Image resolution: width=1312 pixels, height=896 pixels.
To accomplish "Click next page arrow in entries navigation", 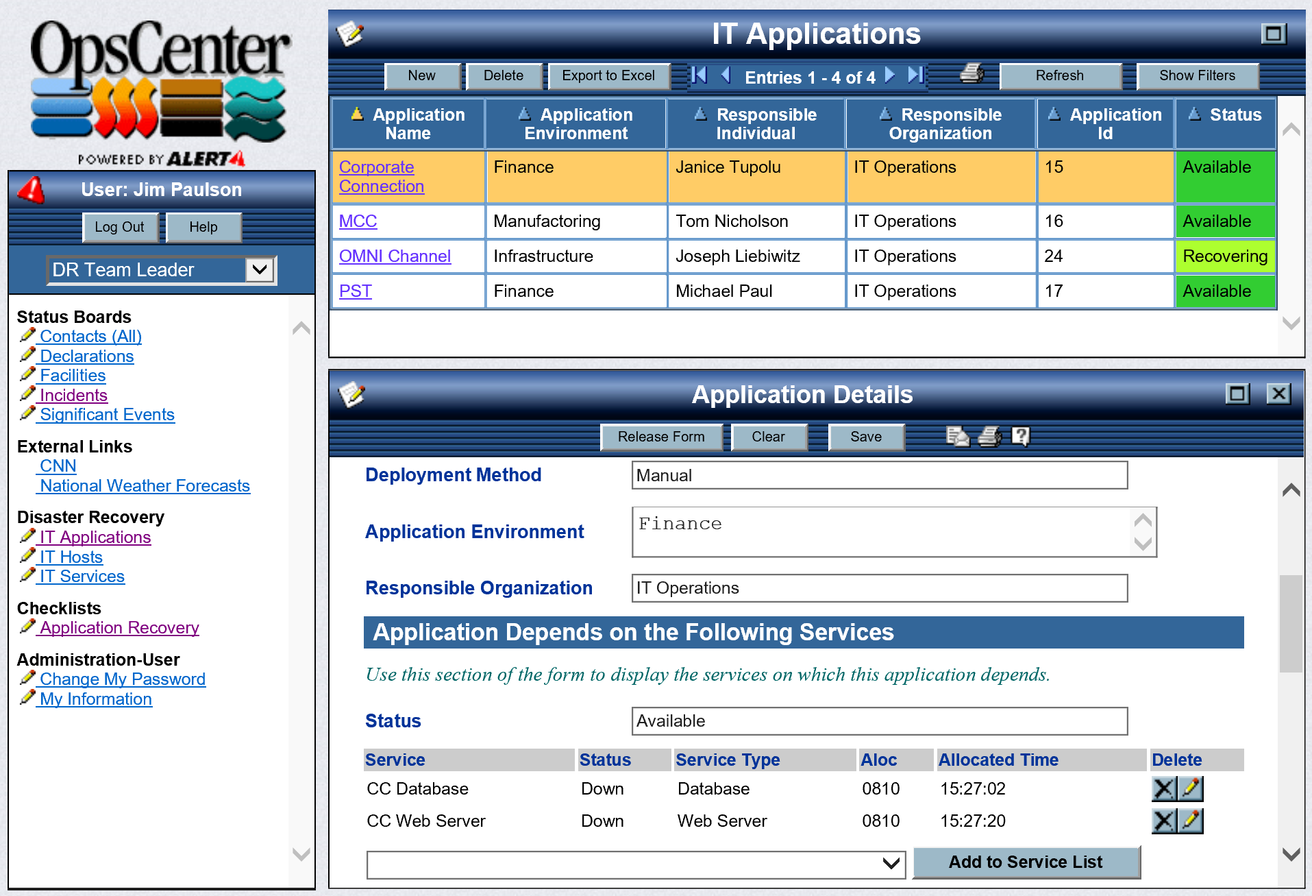I will point(890,75).
